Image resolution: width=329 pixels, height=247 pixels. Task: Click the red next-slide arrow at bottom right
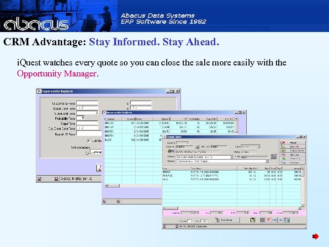[316, 236]
